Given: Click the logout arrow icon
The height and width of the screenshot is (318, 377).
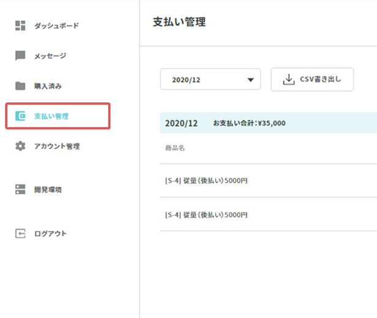Looking at the screenshot, I should (x=20, y=233).
